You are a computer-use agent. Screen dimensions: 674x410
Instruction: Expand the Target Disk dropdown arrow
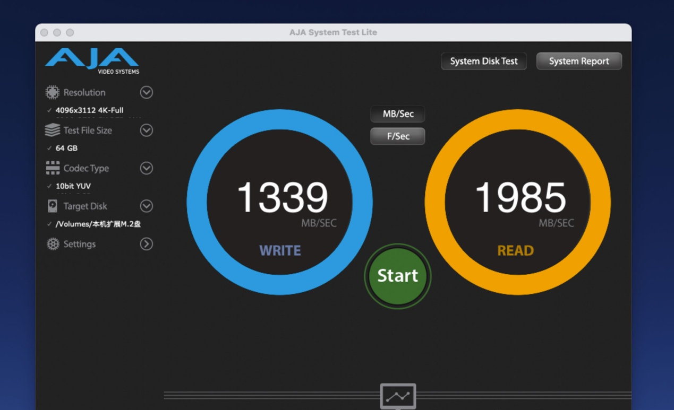coord(146,206)
